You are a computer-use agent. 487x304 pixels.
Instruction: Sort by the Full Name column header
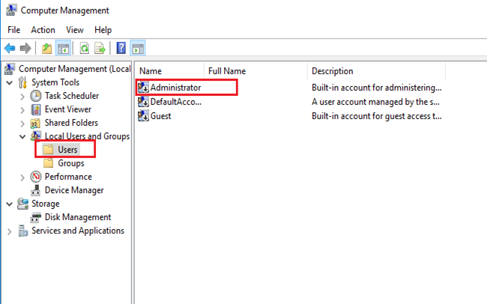[x=255, y=71]
